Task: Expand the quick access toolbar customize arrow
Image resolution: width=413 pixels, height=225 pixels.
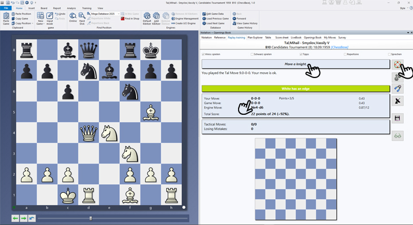Action: (x=36, y=3)
